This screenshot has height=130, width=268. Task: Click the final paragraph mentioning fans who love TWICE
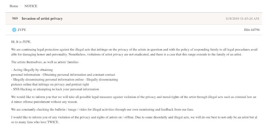click(134, 120)
